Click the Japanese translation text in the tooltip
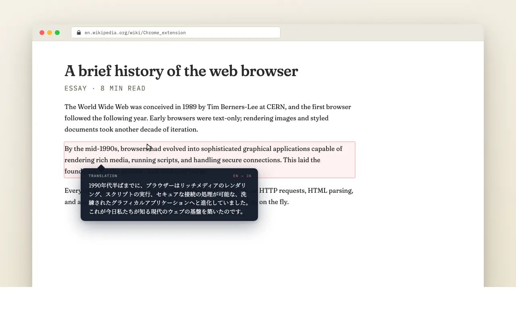The width and height of the screenshot is (516, 322). point(169,198)
